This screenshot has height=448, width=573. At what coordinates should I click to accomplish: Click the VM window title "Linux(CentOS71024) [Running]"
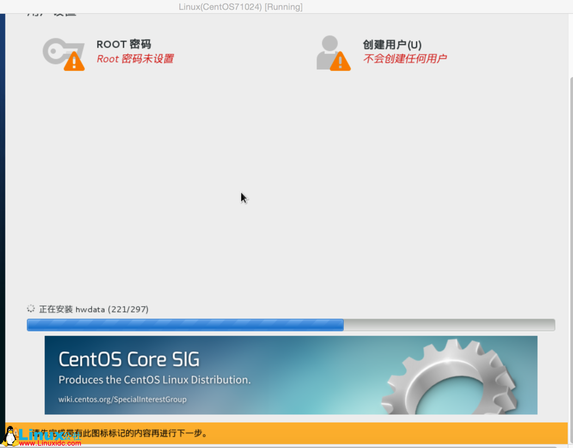[241, 7]
